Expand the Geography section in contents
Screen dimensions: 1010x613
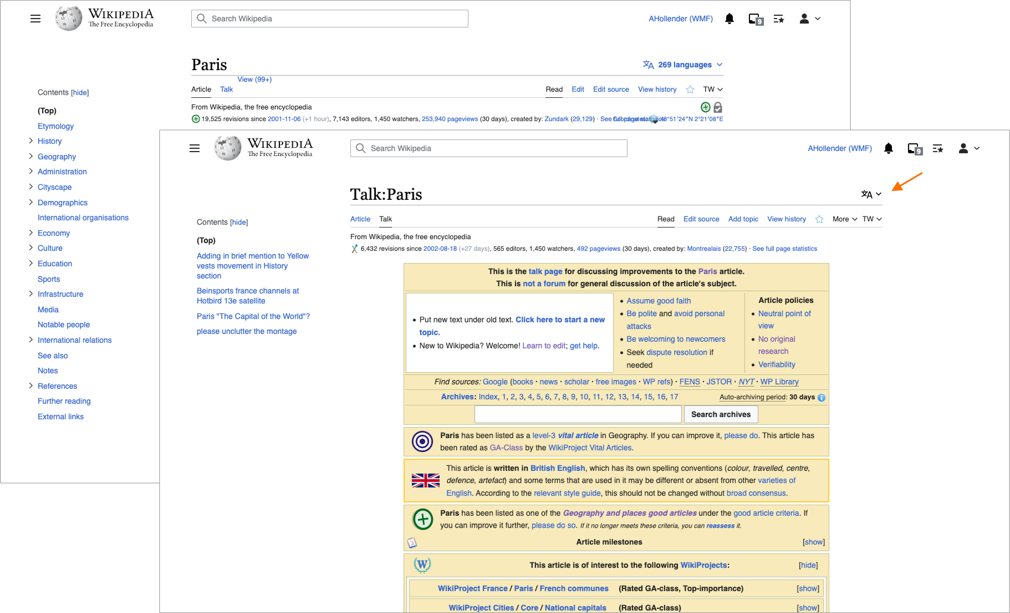[x=31, y=157]
